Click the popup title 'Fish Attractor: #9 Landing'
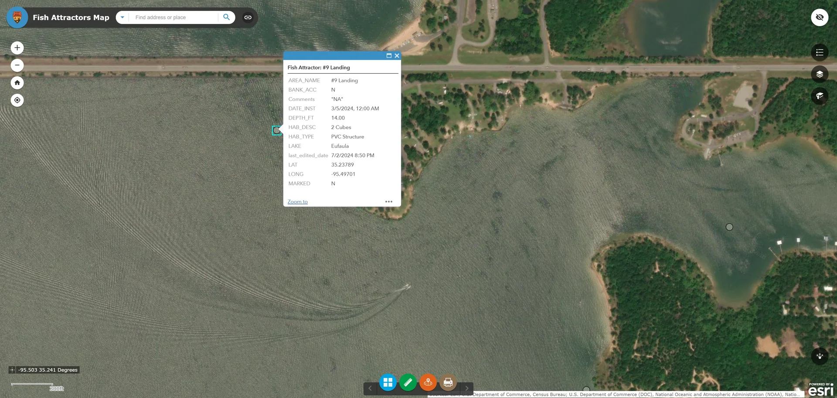The image size is (837, 398). coord(319,68)
